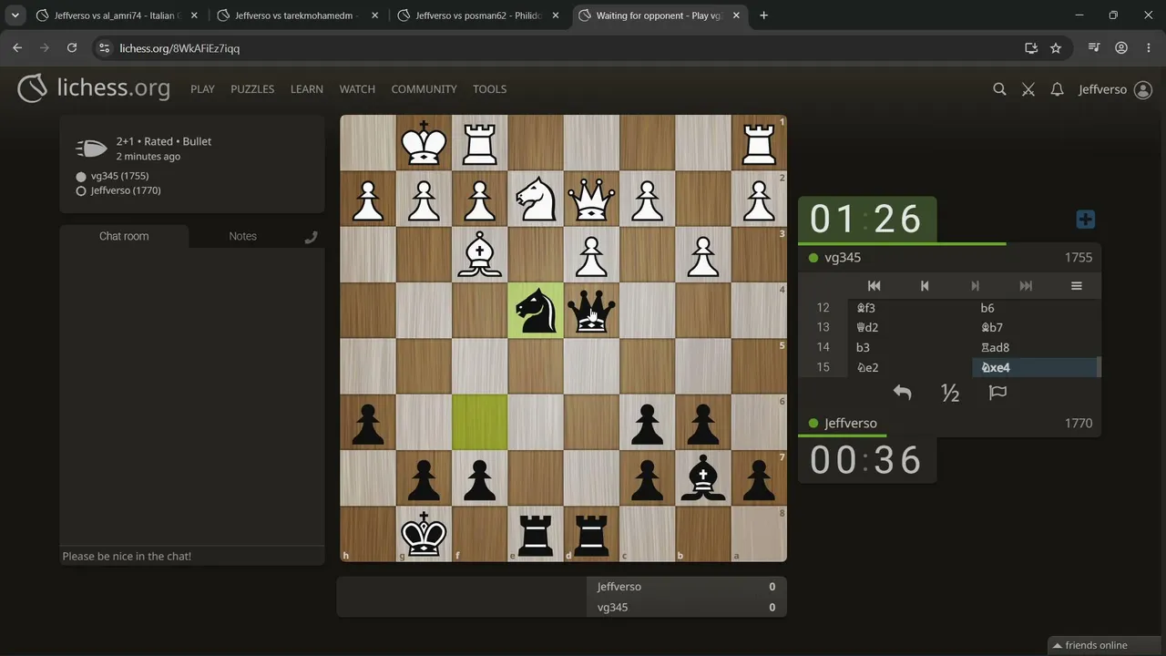Open the PUZZLES menu
Viewport: 1166px width, 656px height.
[252, 89]
